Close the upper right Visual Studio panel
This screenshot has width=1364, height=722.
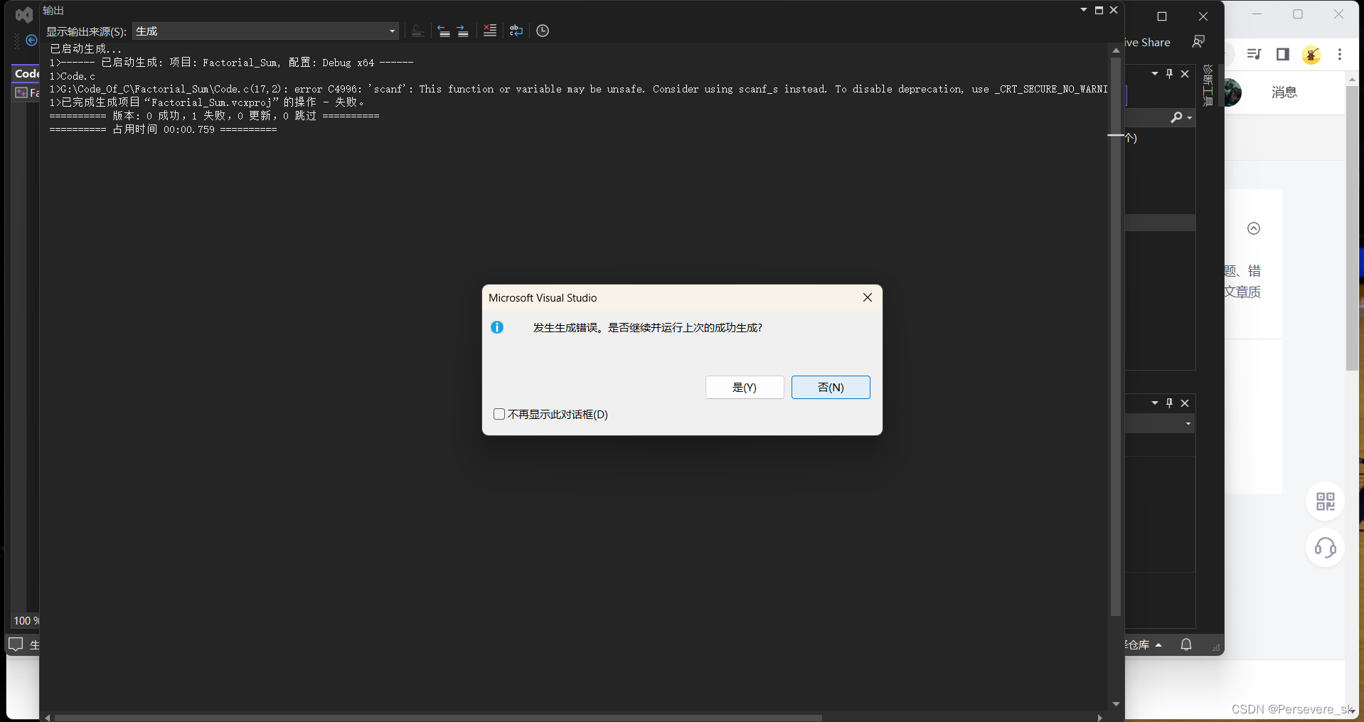[1185, 74]
